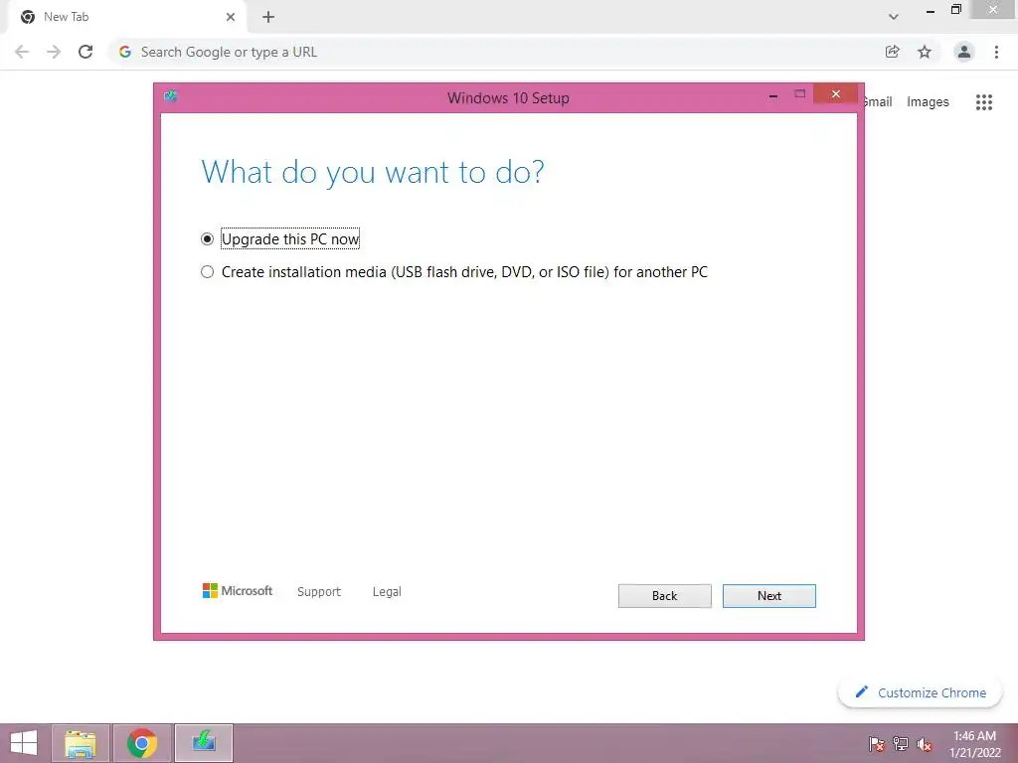Minimize the Windows 10 Setup window
The image size is (1018, 763).
(773, 96)
